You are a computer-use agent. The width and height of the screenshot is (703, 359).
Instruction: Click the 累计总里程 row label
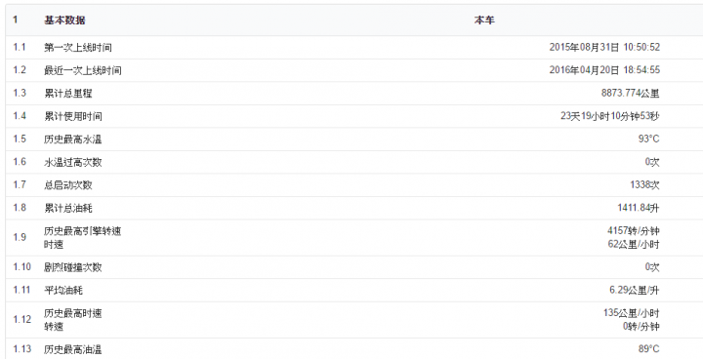coord(68,94)
